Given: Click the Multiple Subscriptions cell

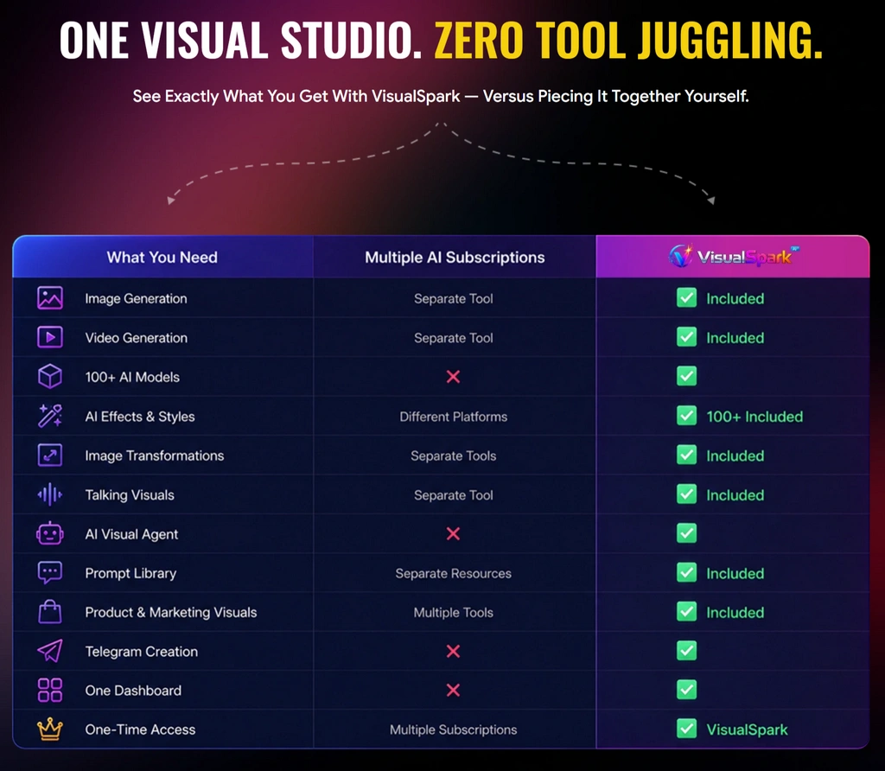Looking at the screenshot, I should [x=453, y=730].
